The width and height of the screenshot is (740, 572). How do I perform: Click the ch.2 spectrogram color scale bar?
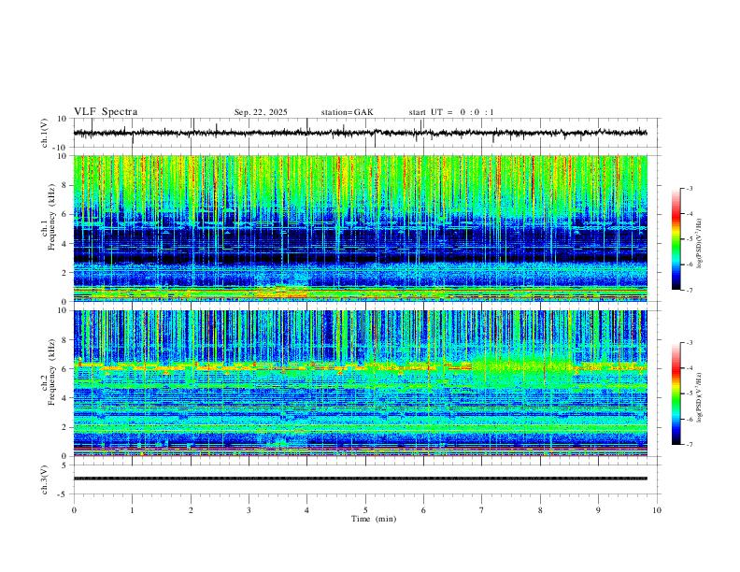pyautogui.click(x=676, y=393)
